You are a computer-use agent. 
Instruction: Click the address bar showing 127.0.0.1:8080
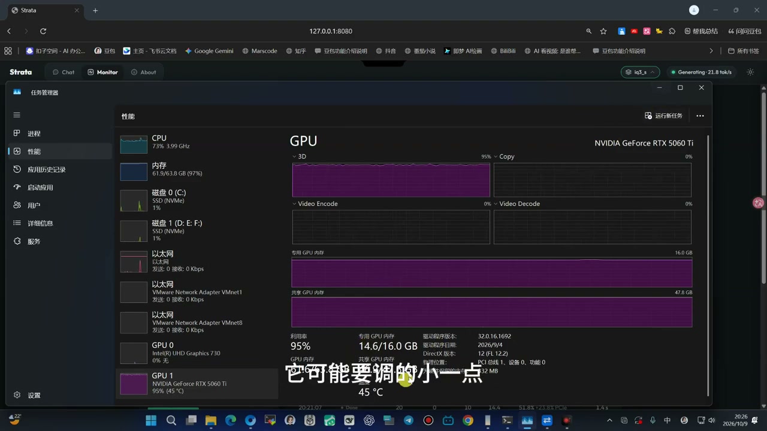tap(331, 31)
